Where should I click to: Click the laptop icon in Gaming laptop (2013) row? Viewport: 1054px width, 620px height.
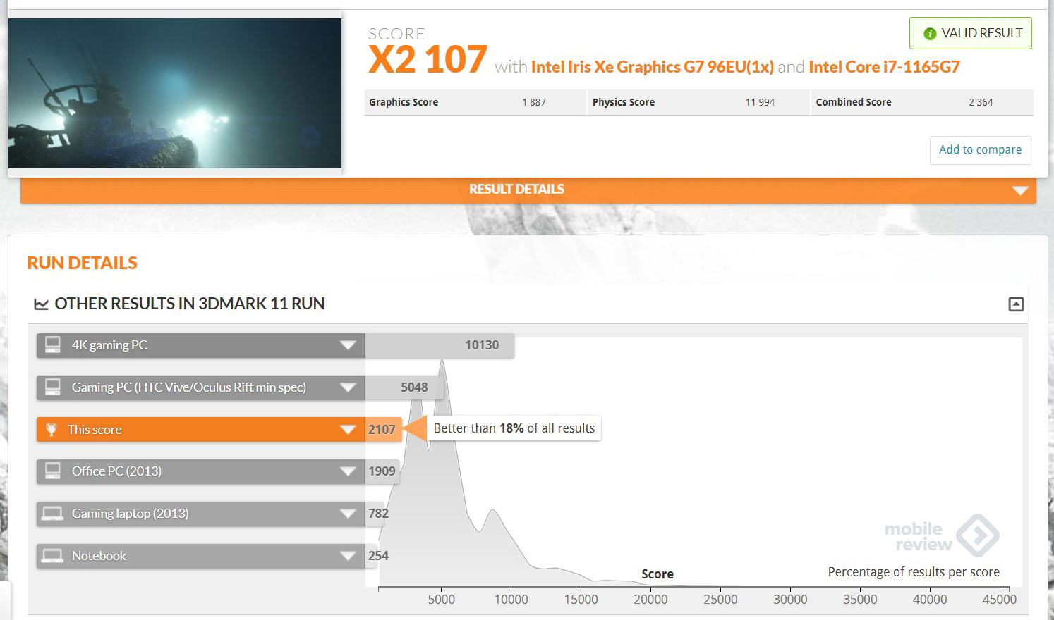[x=52, y=514]
